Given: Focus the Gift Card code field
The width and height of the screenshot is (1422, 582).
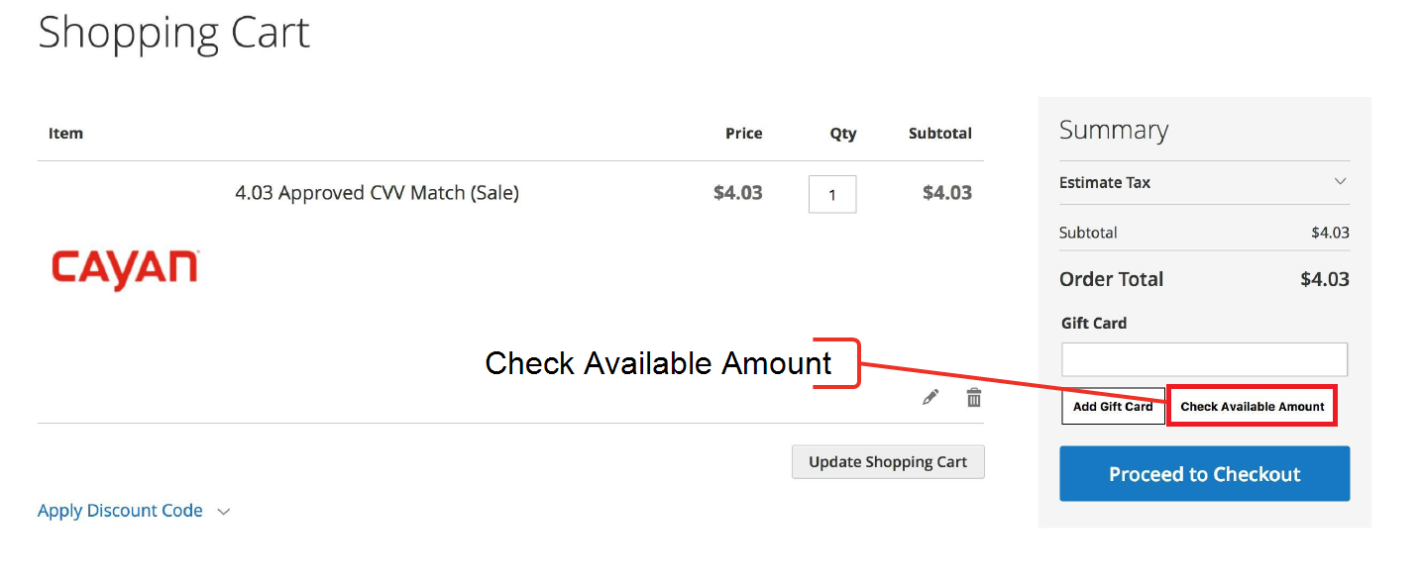Looking at the screenshot, I should (1204, 359).
